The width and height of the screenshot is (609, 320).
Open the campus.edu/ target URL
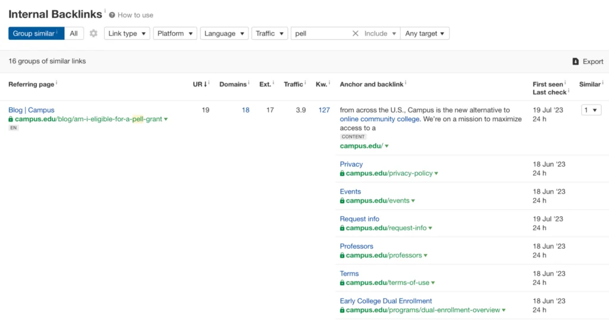[362, 146]
